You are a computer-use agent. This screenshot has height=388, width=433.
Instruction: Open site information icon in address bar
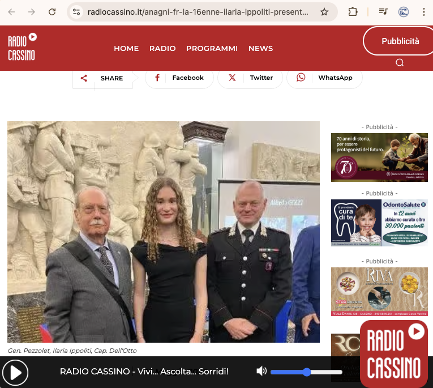click(76, 12)
